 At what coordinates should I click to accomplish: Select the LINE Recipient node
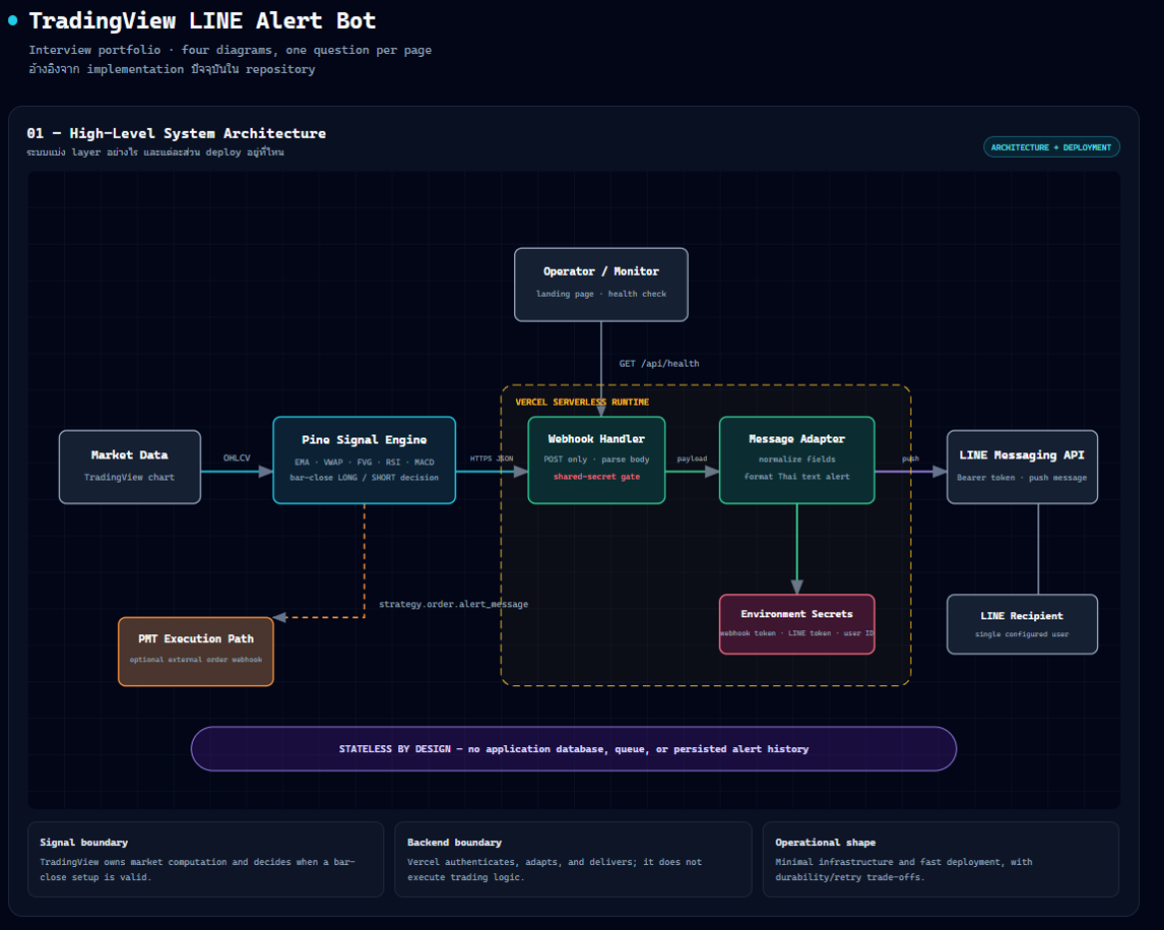[1022, 624]
